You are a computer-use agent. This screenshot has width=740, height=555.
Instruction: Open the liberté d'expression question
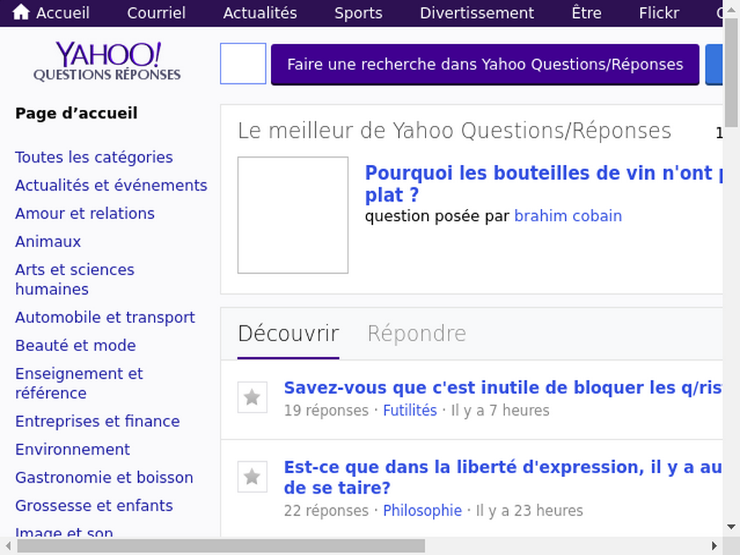tap(503, 477)
